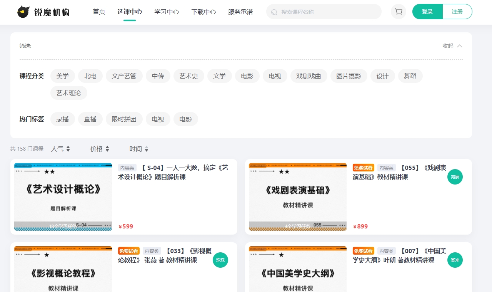Filter category by 文学
Image resolution: width=492 pixels, height=292 pixels.
pyautogui.click(x=220, y=76)
